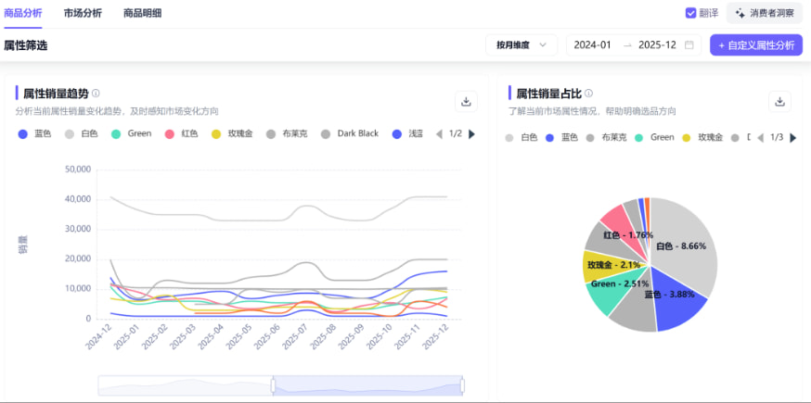Toggle 红色 series in trend legend
Image resolution: width=811 pixels, height=403 pixels.
[x=181, y=133]
